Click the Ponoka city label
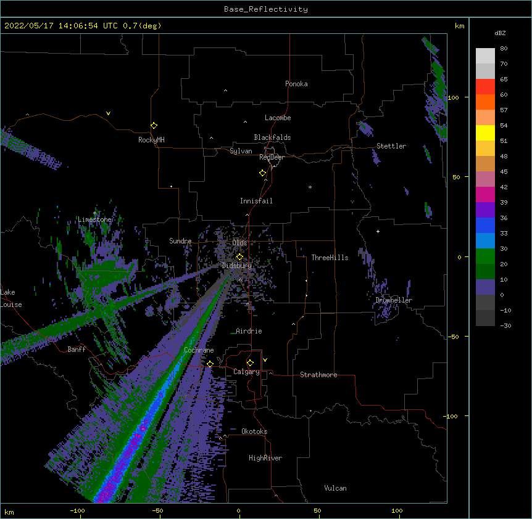Image resolution: width=532 pixels, height=519 pixels. (x=296, y=84)
